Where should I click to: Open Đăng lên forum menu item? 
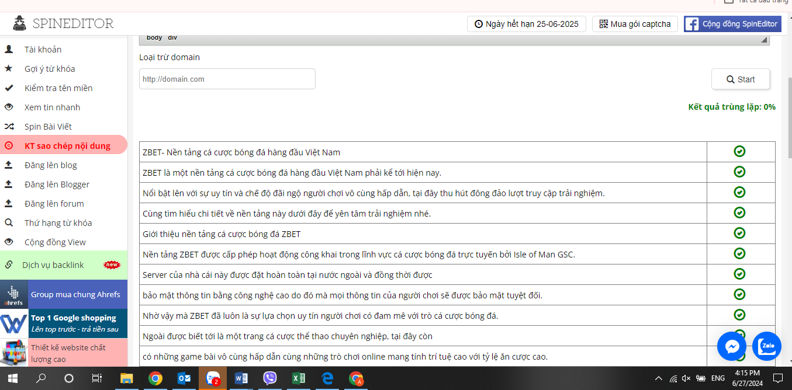click(x=54, y=204)
